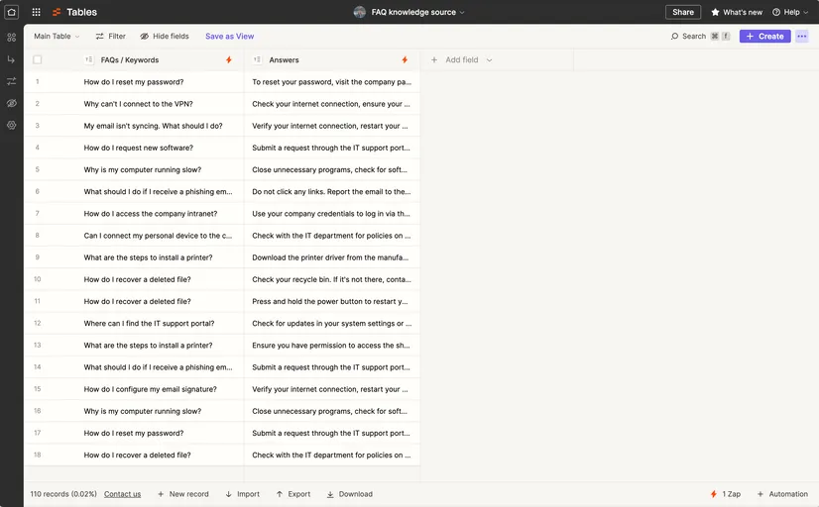Select answer 'Ensure you have permission to access the sh...'
The width and height of the screenshot is (819, 507).
[x=332, y=346]
